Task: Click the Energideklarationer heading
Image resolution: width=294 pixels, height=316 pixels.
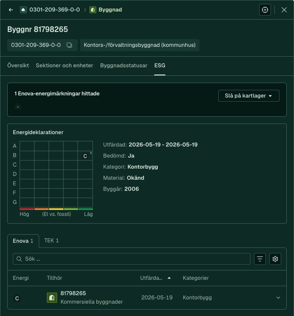Action: click(38, 132)
